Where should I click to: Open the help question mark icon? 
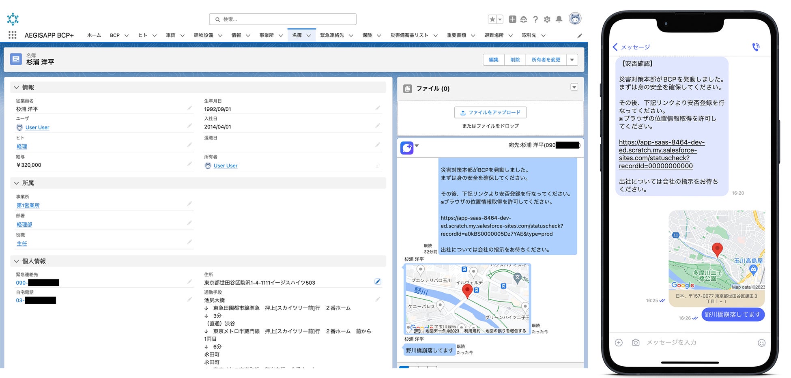pyautogui.click(x=535, y=19)
